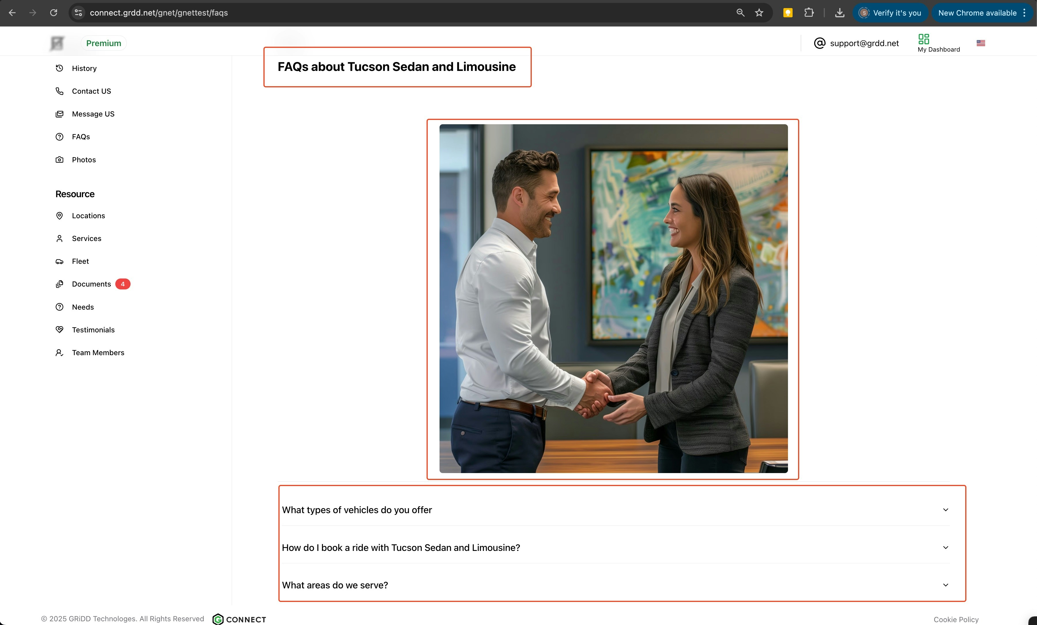The width and height of the screenshot is (1037, 625).
Task: Go to Documents in the sidebar
Action: (91, 284)
